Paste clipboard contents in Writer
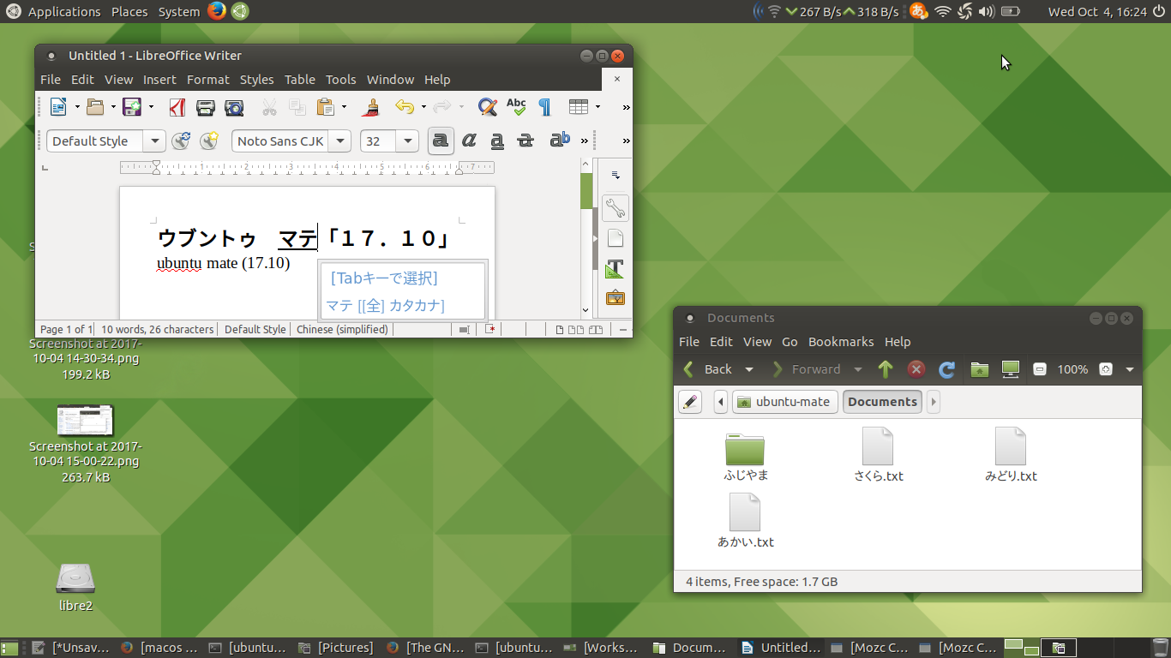1171x658 pixels. coord(326,107)
